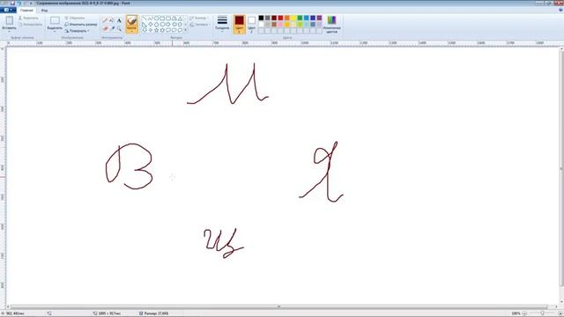Open the Rotate (Повернуть) dropdown
Image resolution: width=564 pixels, height=317 pixels.
click(78, 31)
